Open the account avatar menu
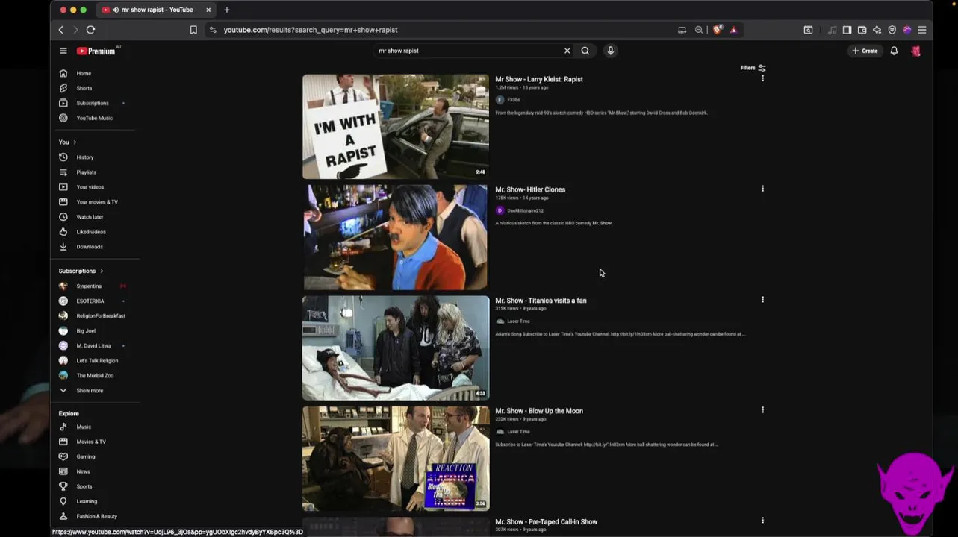The image size is (958, 537). pos(915,51)
